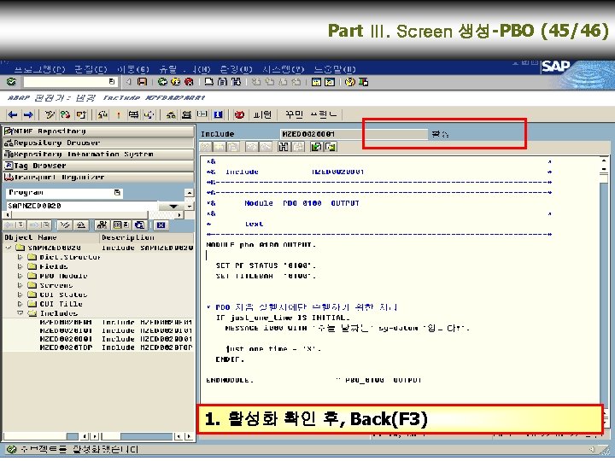Screen dimensions: 615x461
Task: Click the blue right navigation arrow icon
Action: [28, 114]
